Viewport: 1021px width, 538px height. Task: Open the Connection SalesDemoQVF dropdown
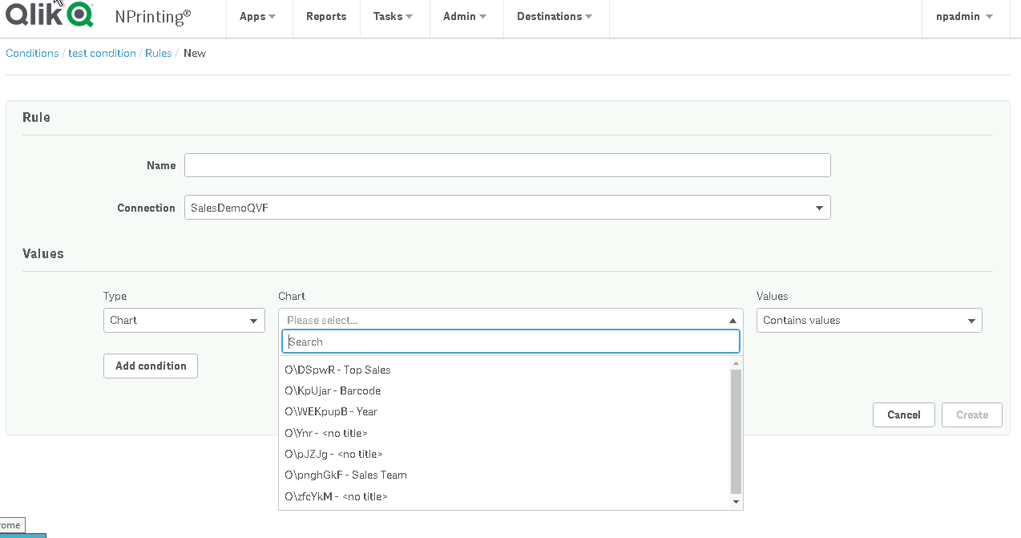[507, 208]
